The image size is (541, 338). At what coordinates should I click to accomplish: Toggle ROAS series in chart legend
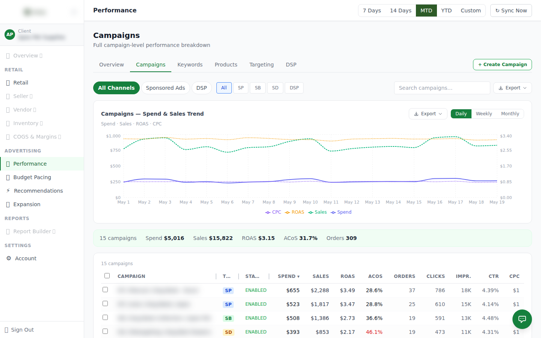click(295, 212)
